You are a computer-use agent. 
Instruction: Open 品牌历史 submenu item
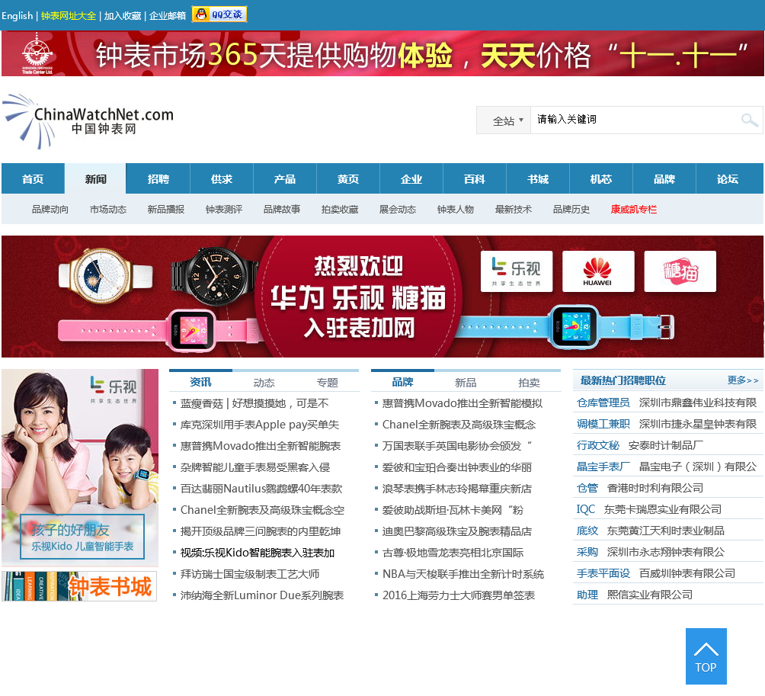click(571, 210)
